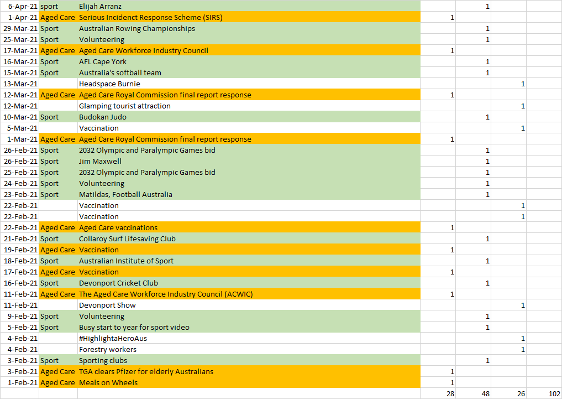Viewport: 562px width, 399px height.
Task: Select the date cell 5-Feb-21
Action: [x=19, y=327]
